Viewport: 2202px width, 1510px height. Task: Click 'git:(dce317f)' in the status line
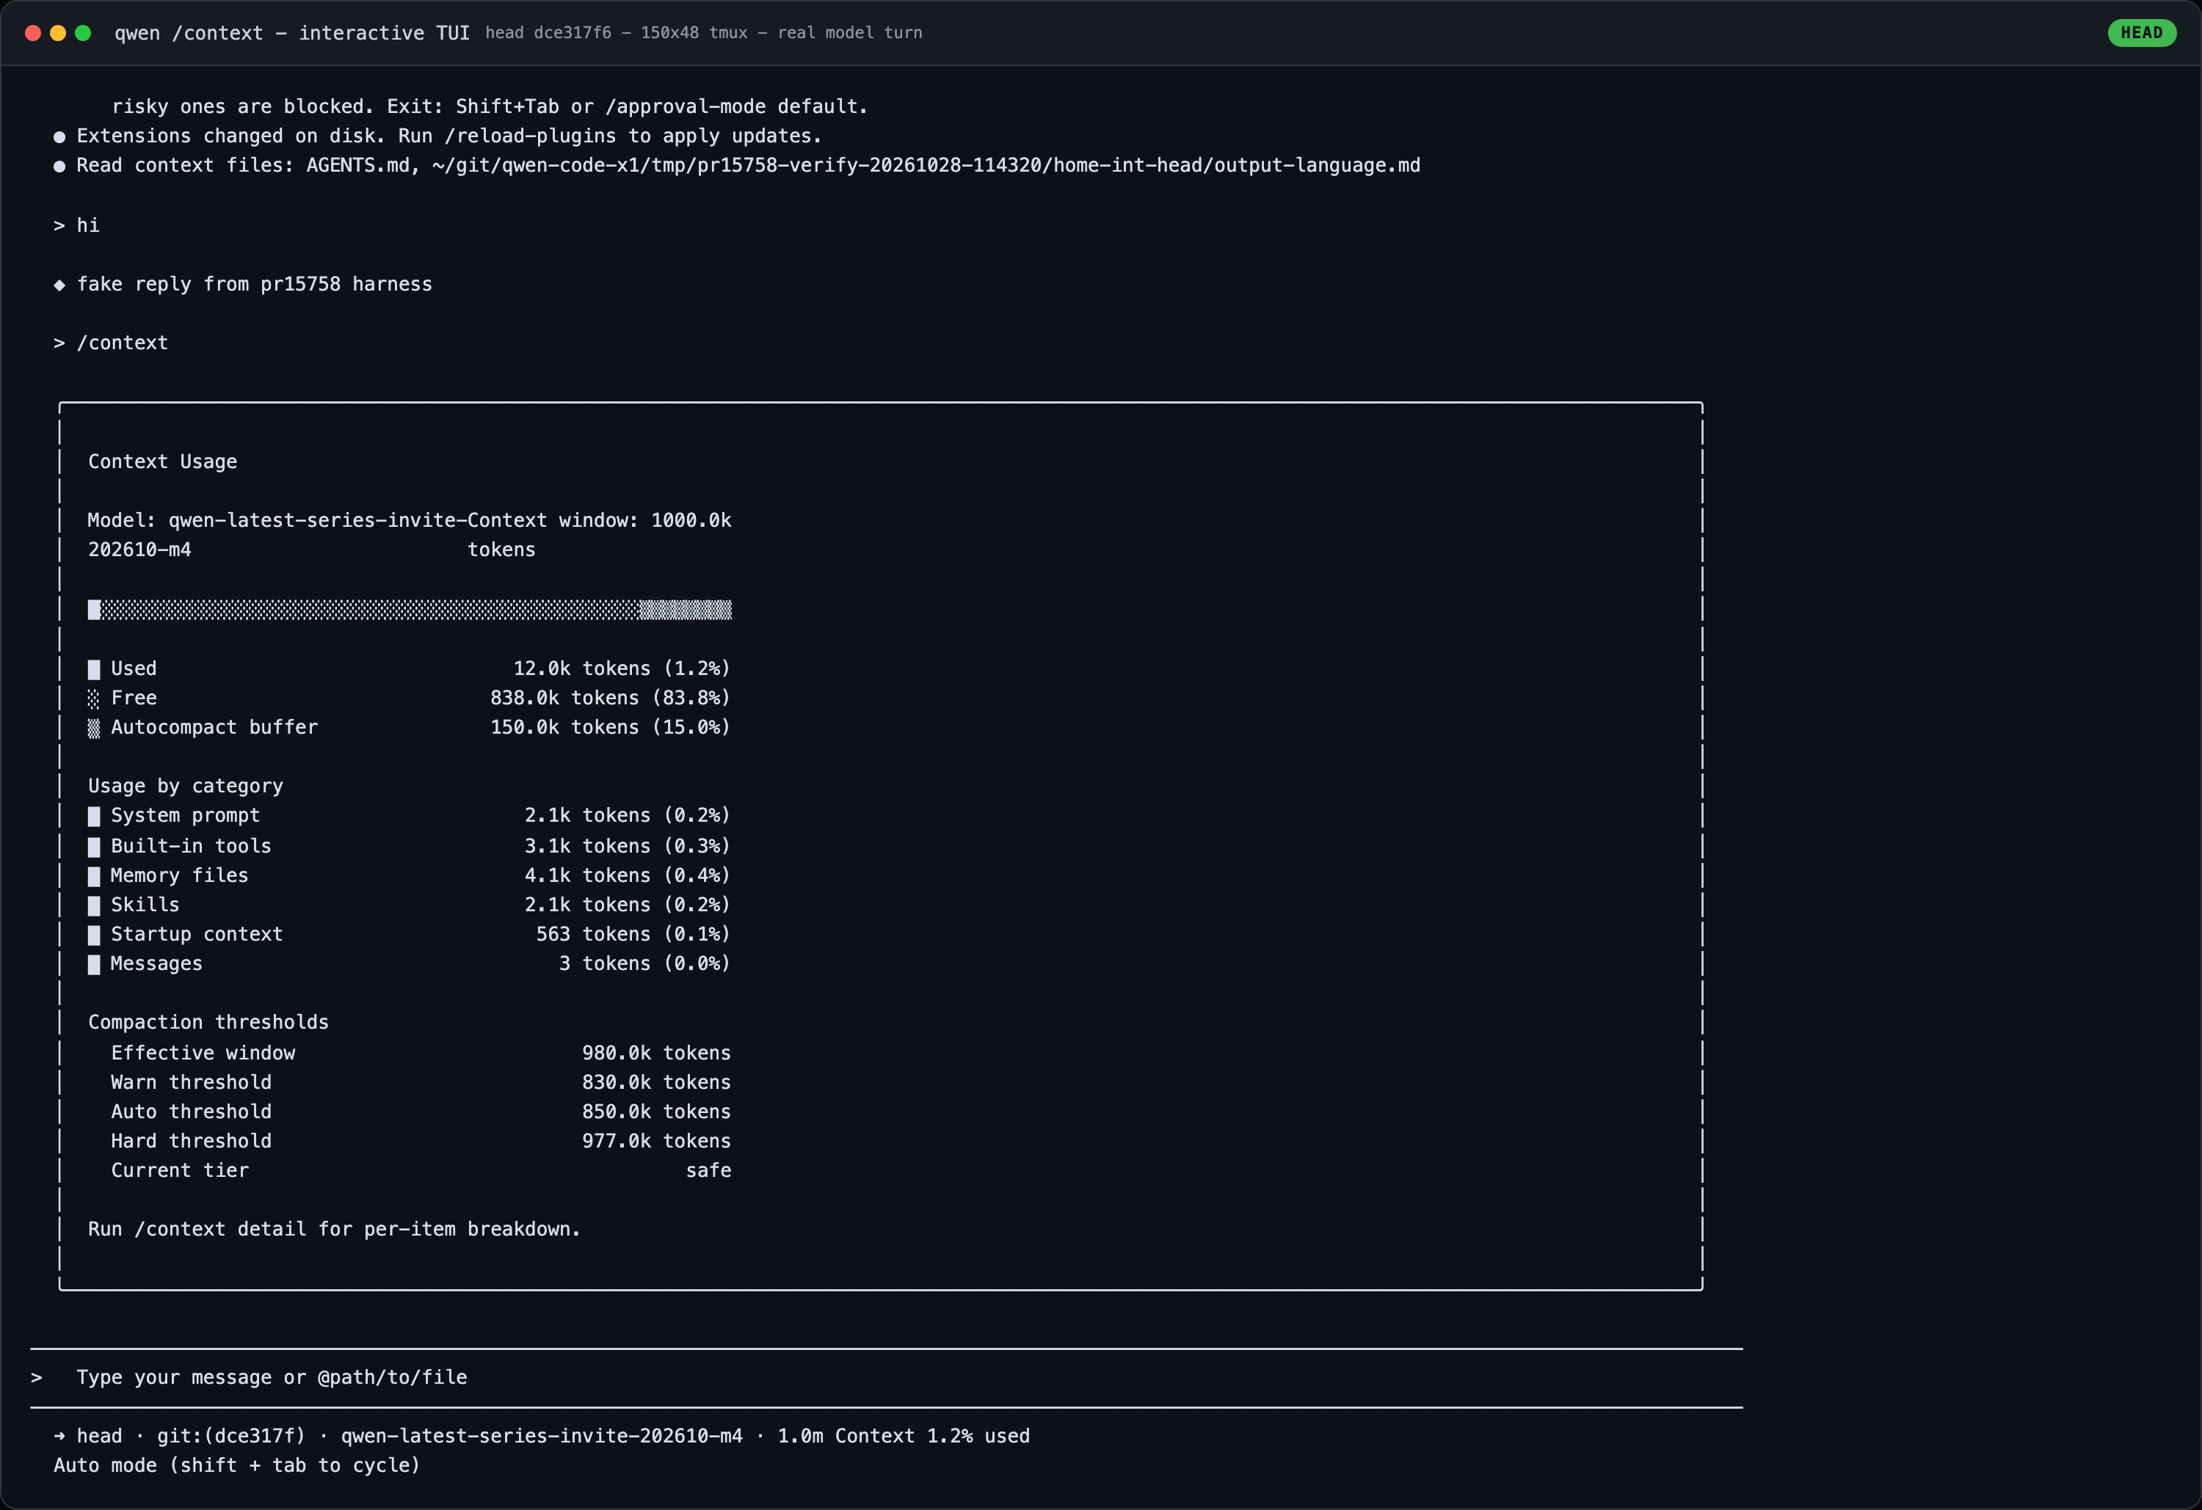coord(231,1436)
